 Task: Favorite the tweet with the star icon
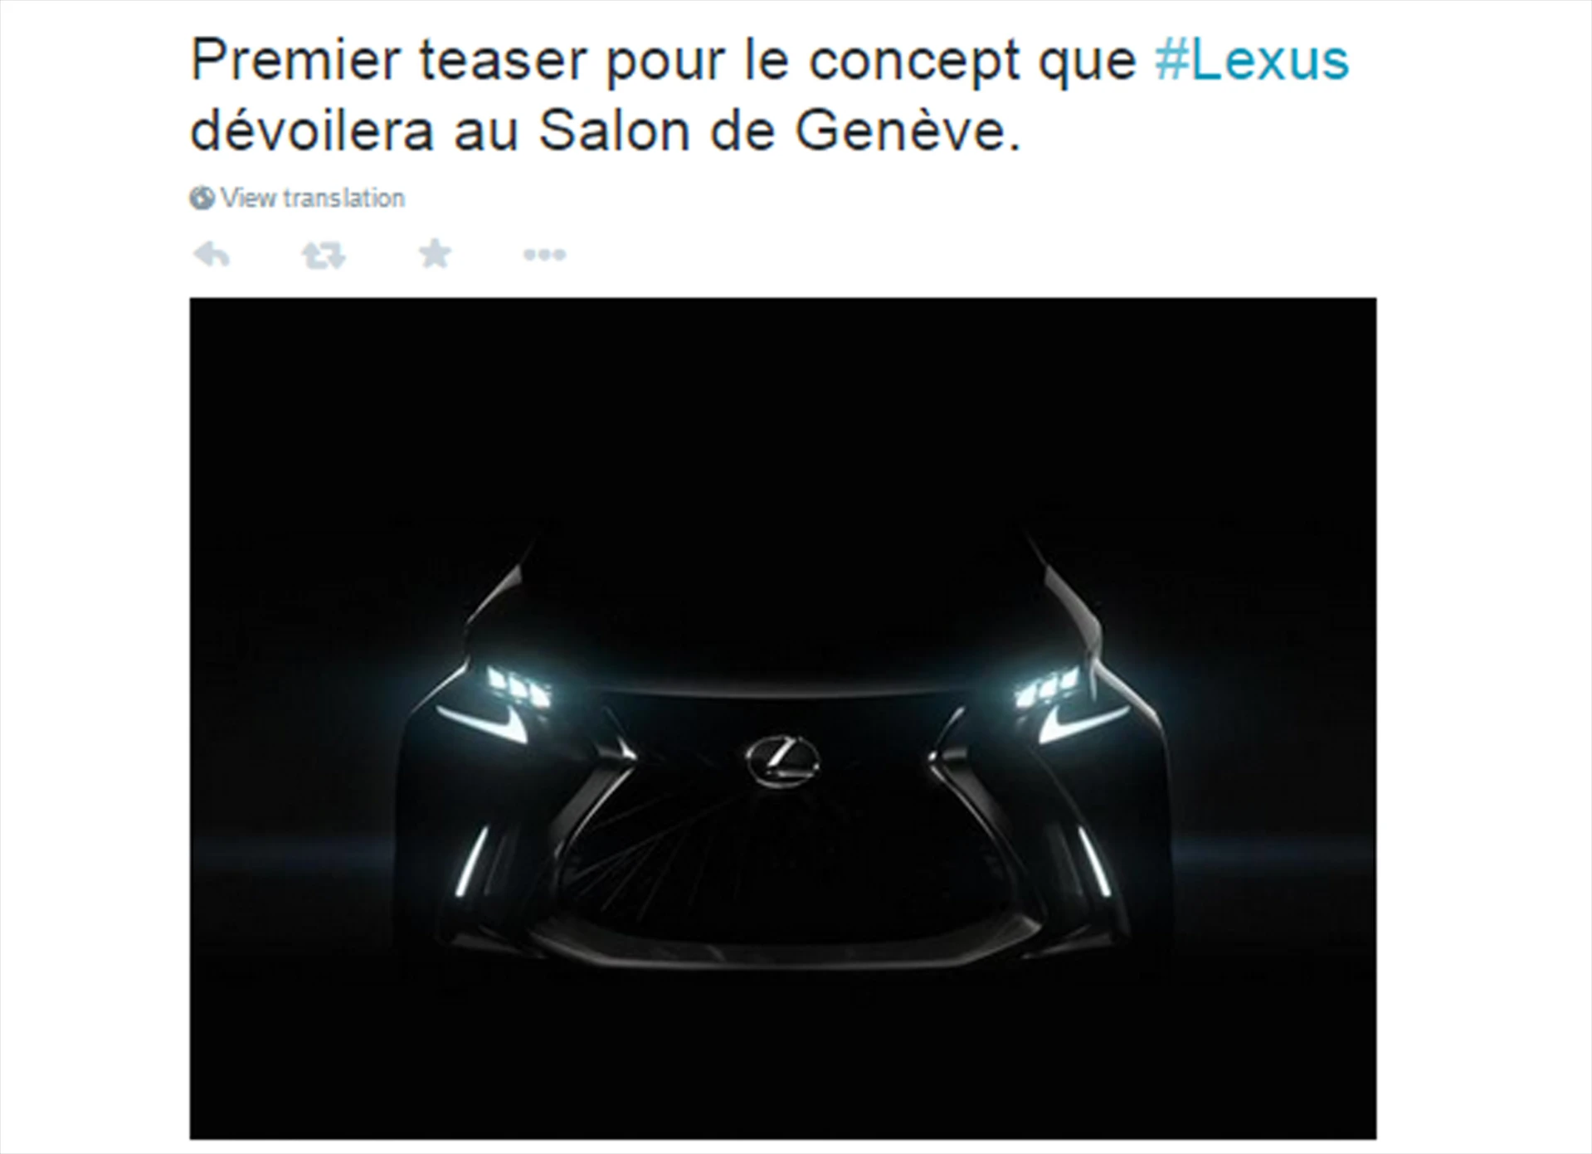pos(435,254)
